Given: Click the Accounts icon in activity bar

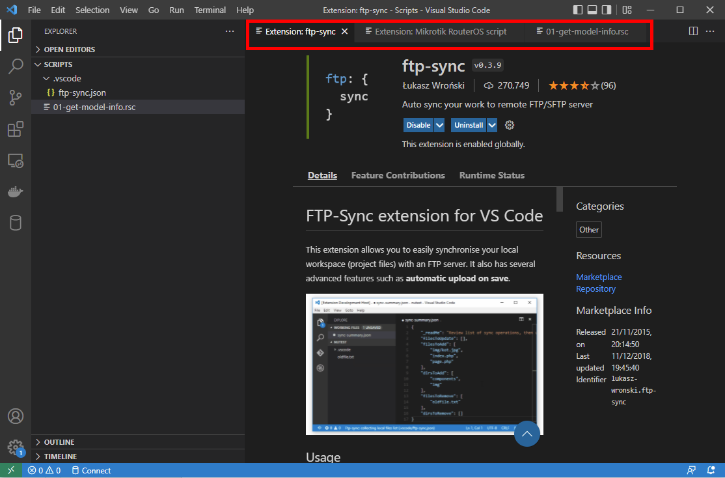Looking at the screenshot, I should 16,416.
